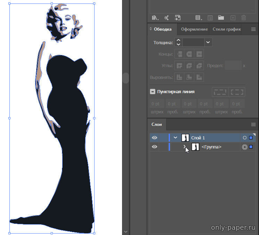
Task: Expand the <Группа> sublayer arrow
Action: 185,147
